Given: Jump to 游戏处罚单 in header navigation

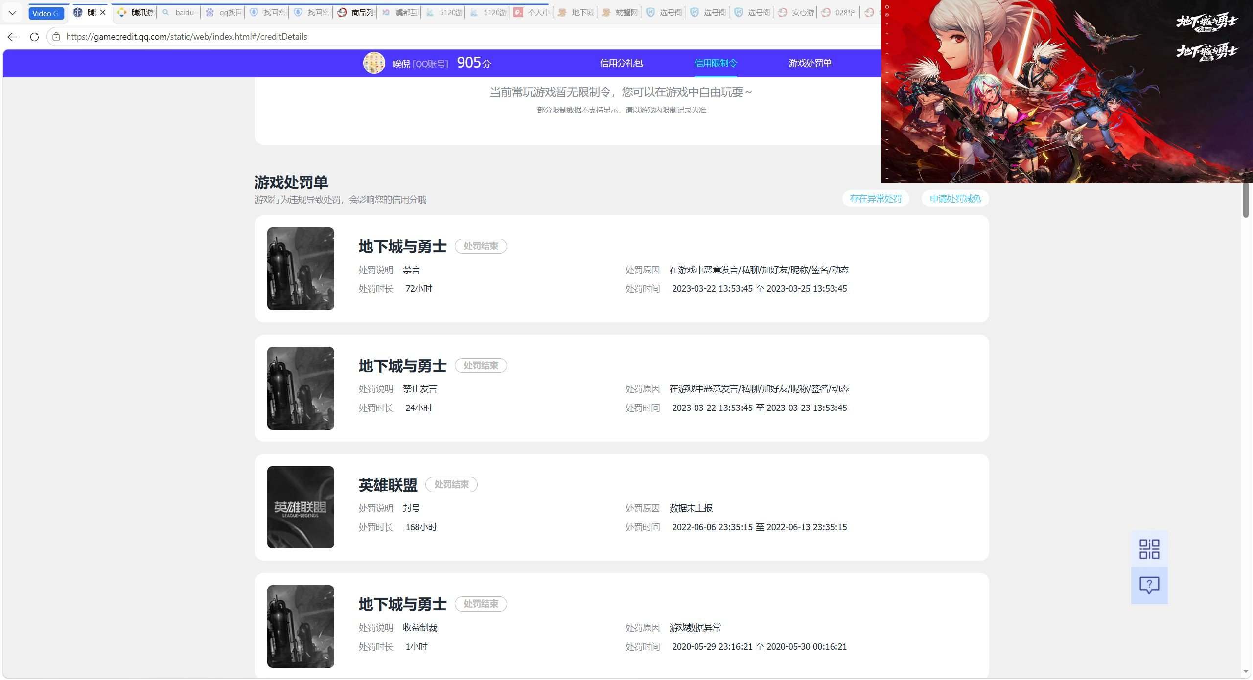Looking at the screenshot, I should [810, 63].
